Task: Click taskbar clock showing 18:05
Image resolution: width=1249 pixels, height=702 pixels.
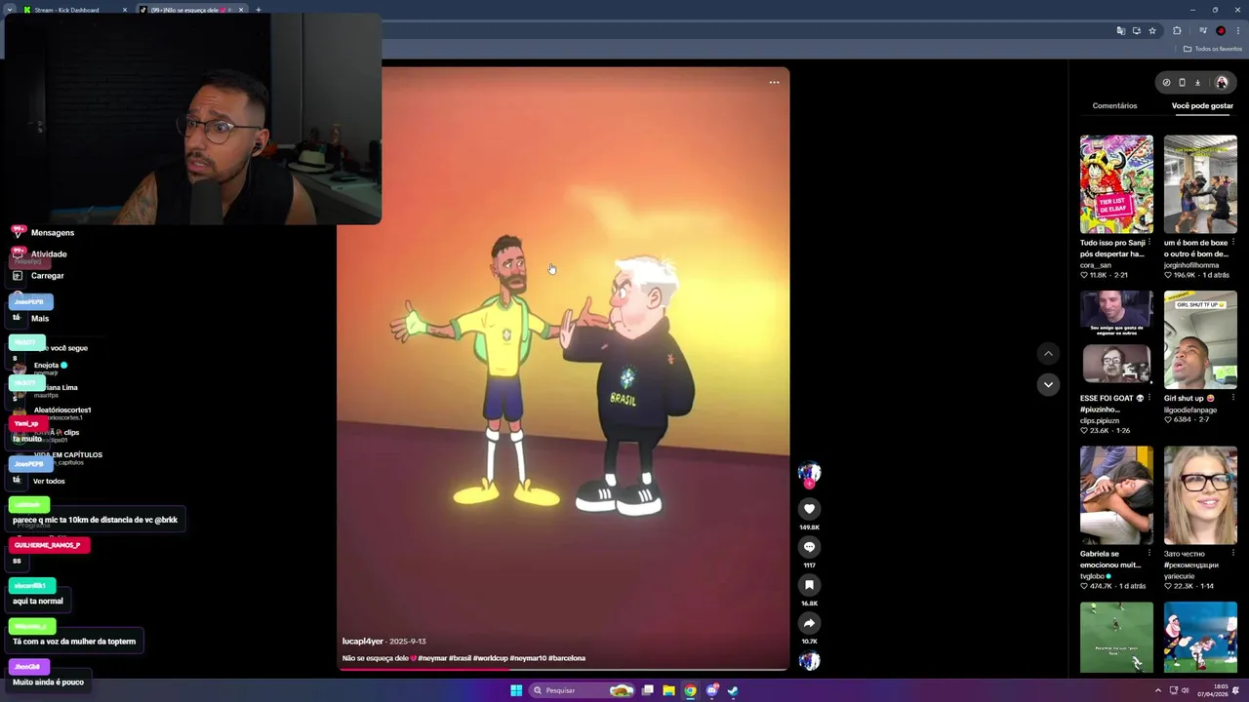Action: [1213, 690]
